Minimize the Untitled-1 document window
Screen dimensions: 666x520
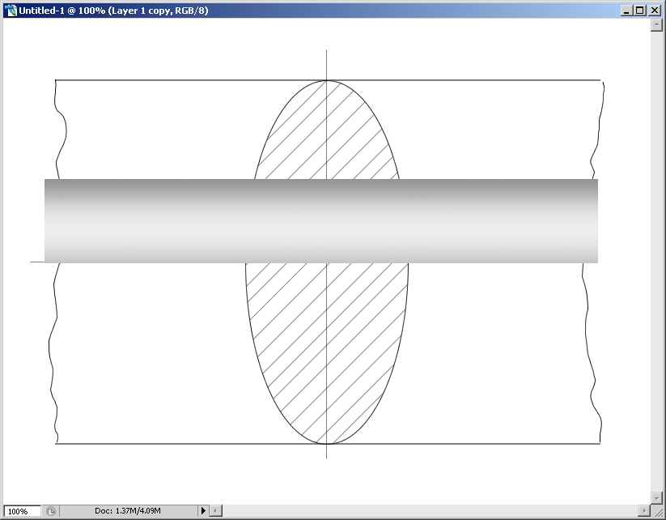click(626, 11)
